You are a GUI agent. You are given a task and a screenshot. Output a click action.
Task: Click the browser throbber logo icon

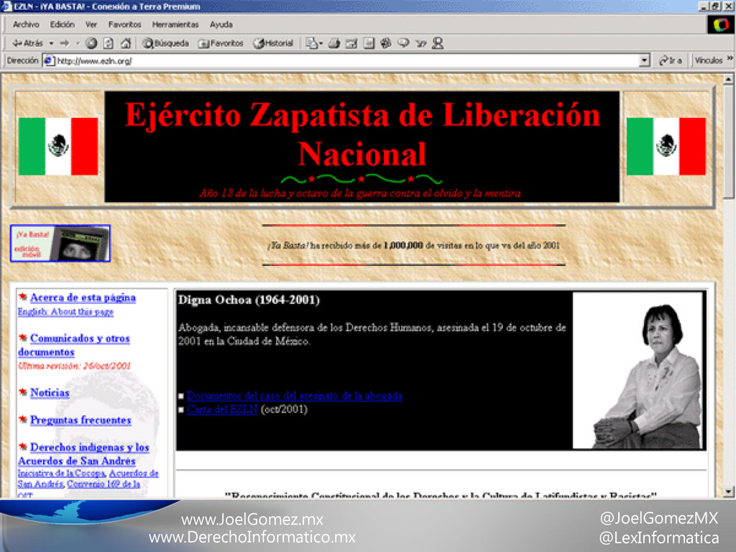[721, 25]
